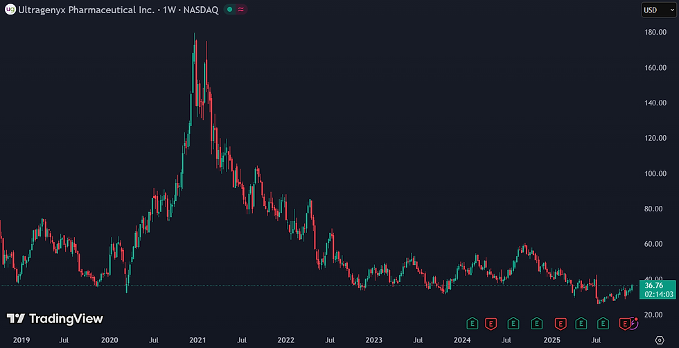
Task: Click the 2024 time axis label
Action: (462, 340)
